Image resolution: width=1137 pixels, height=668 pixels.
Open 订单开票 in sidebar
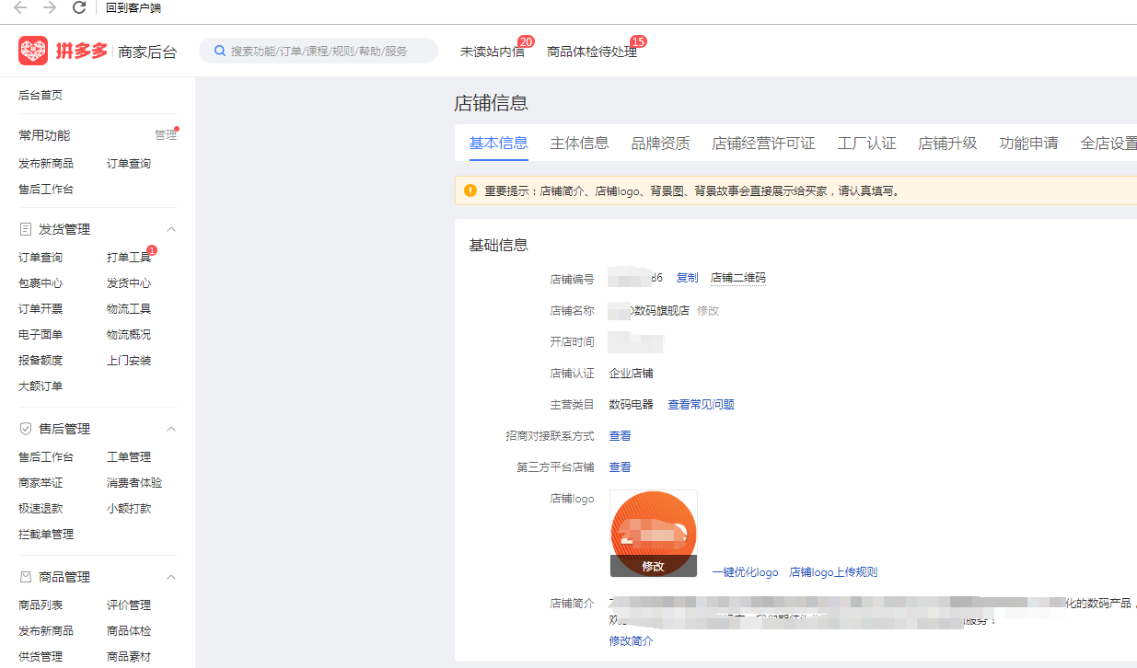41,309
